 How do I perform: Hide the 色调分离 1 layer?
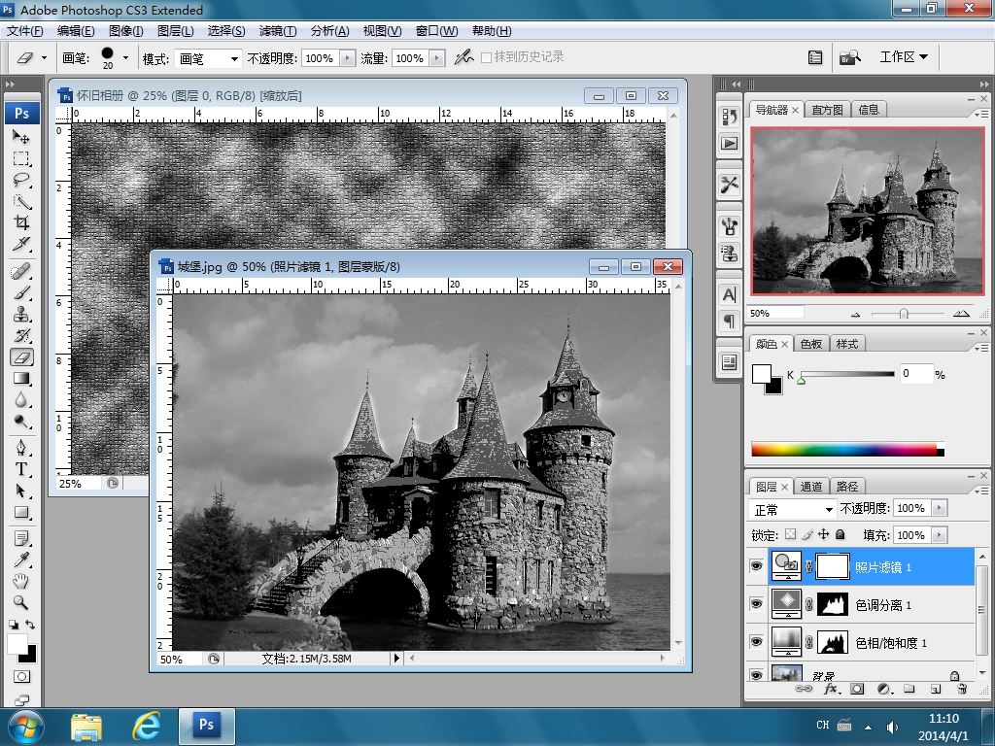tap(756, 604)
